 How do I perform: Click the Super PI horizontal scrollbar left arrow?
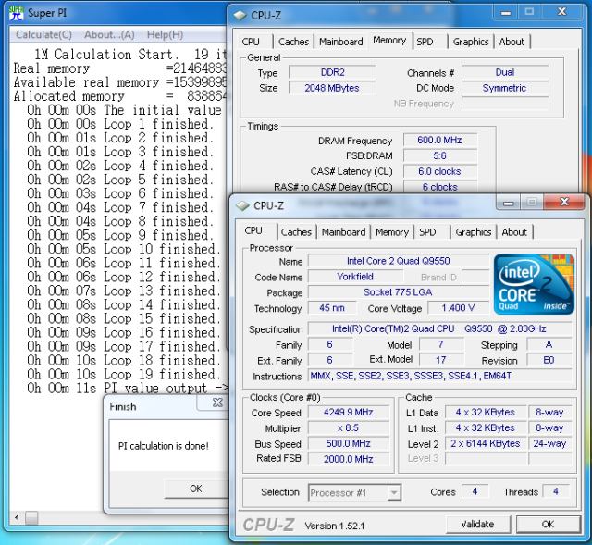(17, 517)
